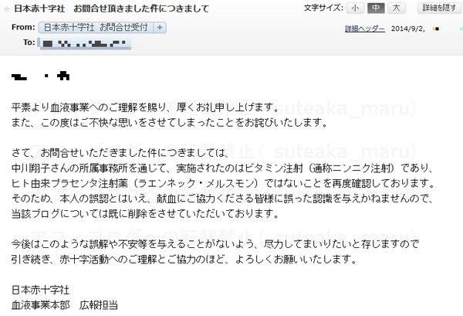The height and width of the screenshot is (316, 463).
Task: Add sender via the plus icon
Action: tap(160, 28)
